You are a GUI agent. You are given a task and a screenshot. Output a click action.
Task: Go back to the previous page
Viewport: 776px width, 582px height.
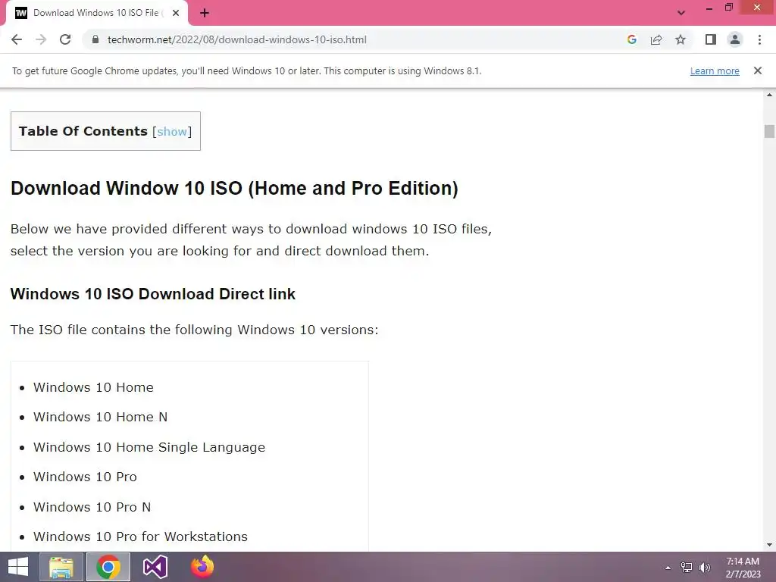pyautogui.click(x=17, y=39)
